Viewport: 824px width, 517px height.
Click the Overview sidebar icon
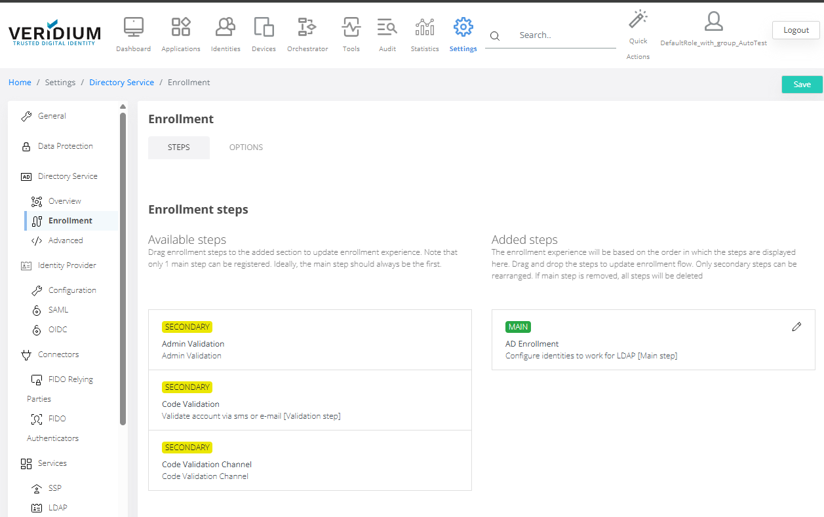pyautogui.click(x=37, y=201)
